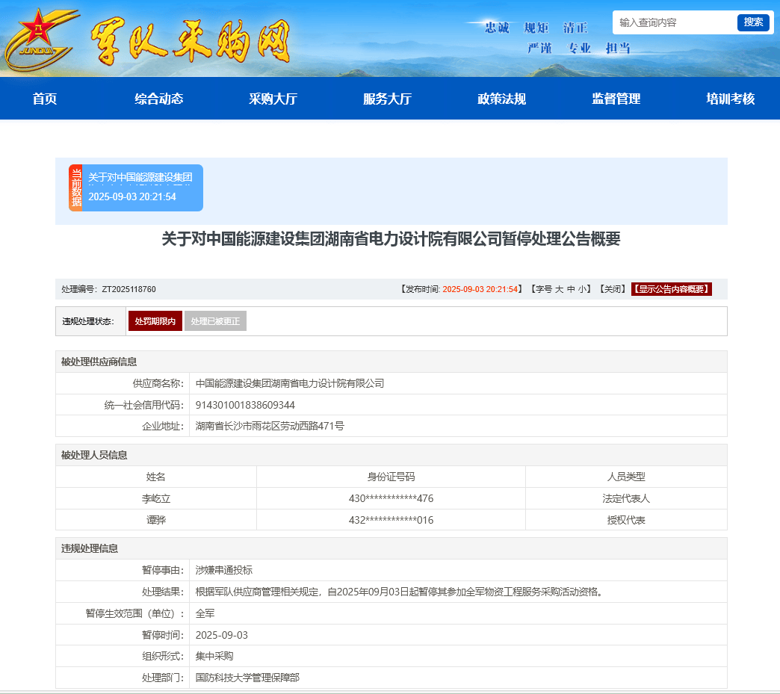Click the 显示公告内容概要 button
Image resolution: width=780 pixels, height=694 pixels.
click(x=672, y=289)
